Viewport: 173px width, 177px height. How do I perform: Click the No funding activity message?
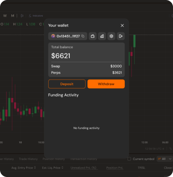coord(86,128)
